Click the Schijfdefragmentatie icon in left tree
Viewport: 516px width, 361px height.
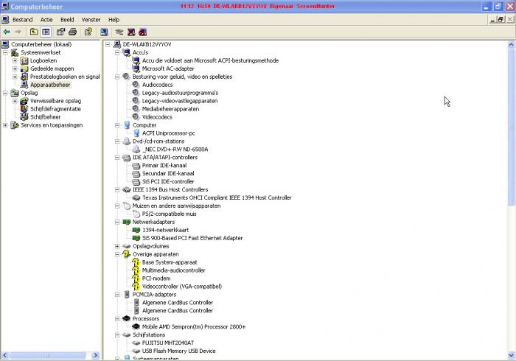coord(24,109)
